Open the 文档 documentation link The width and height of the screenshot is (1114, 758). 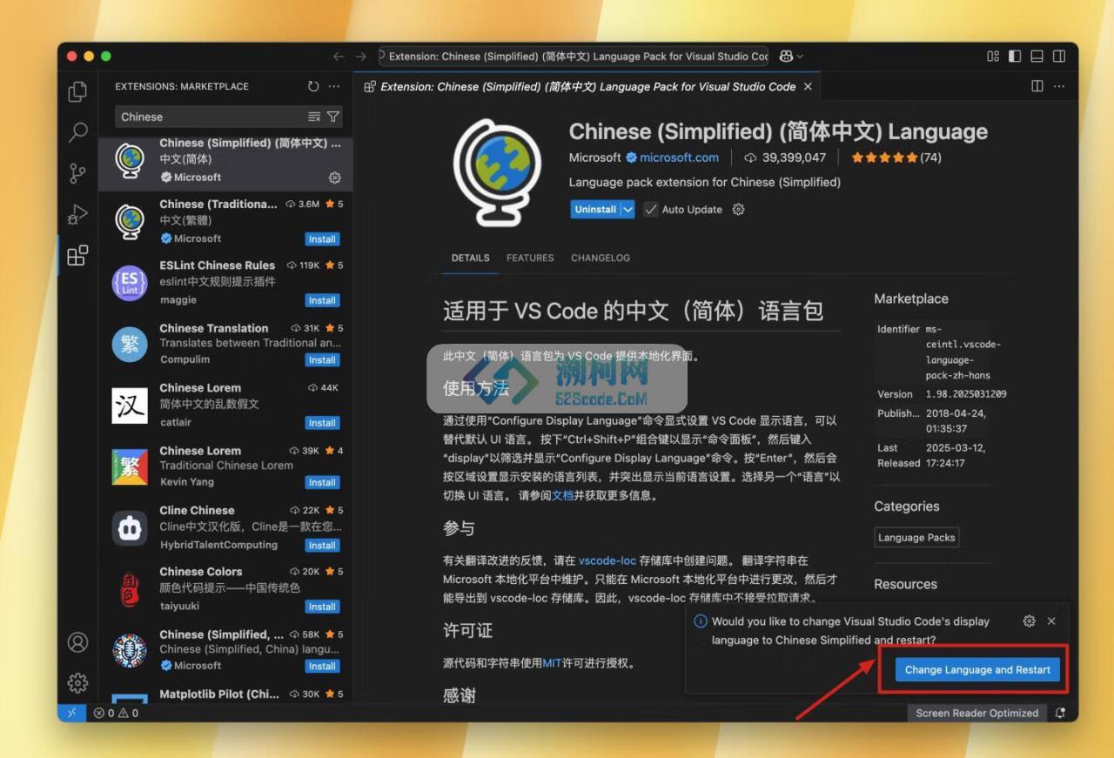pyautogui.click(x=562, y=495)
